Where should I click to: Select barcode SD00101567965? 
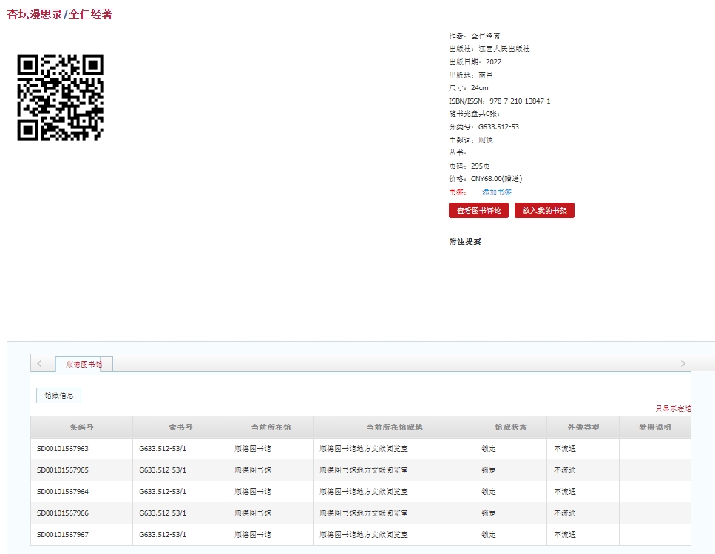[63, 470]
